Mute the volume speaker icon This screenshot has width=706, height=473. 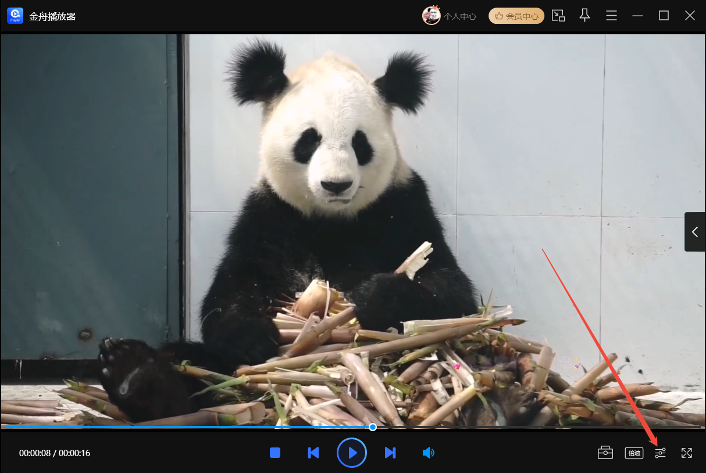[x=429, y=453]
